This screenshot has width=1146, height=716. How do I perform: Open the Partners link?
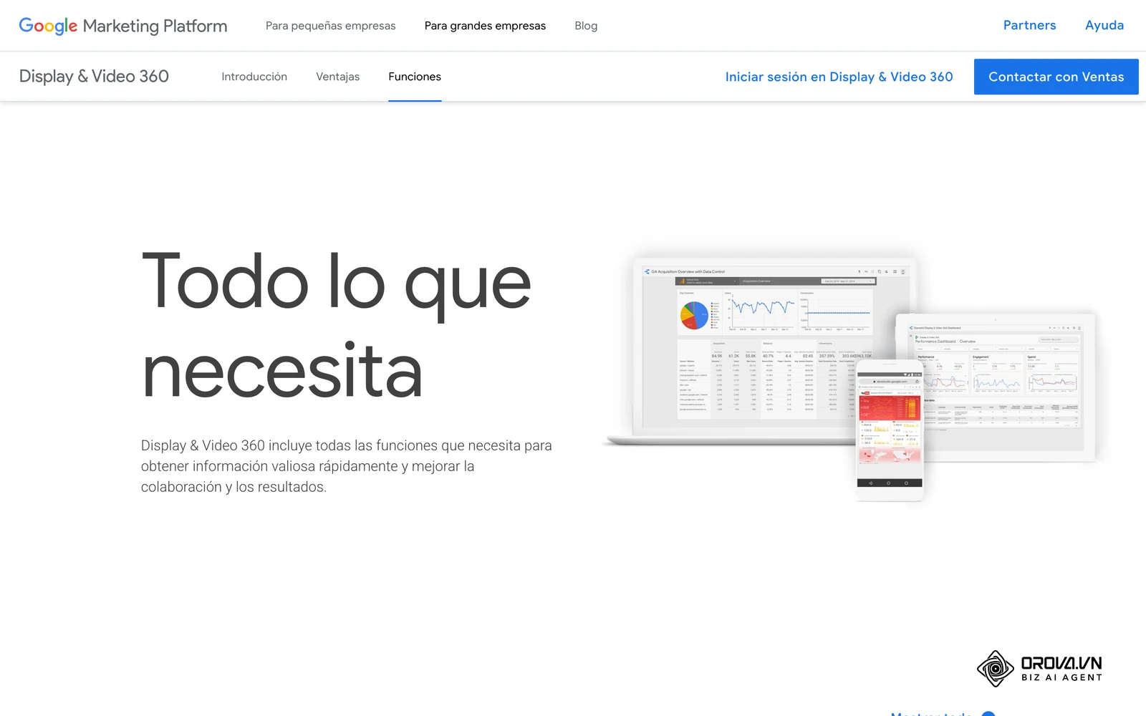(x=1029, y=25)
